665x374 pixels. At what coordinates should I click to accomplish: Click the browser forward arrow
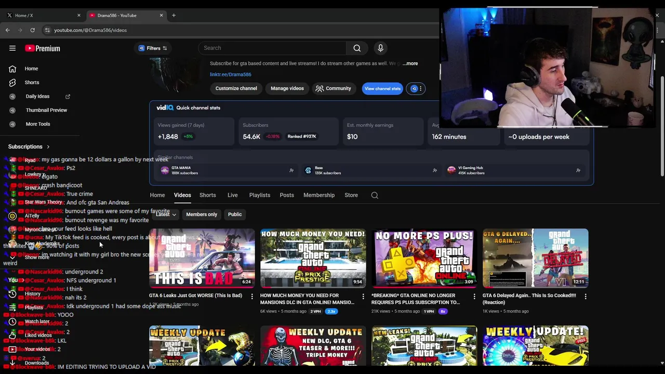click(20, 30)
